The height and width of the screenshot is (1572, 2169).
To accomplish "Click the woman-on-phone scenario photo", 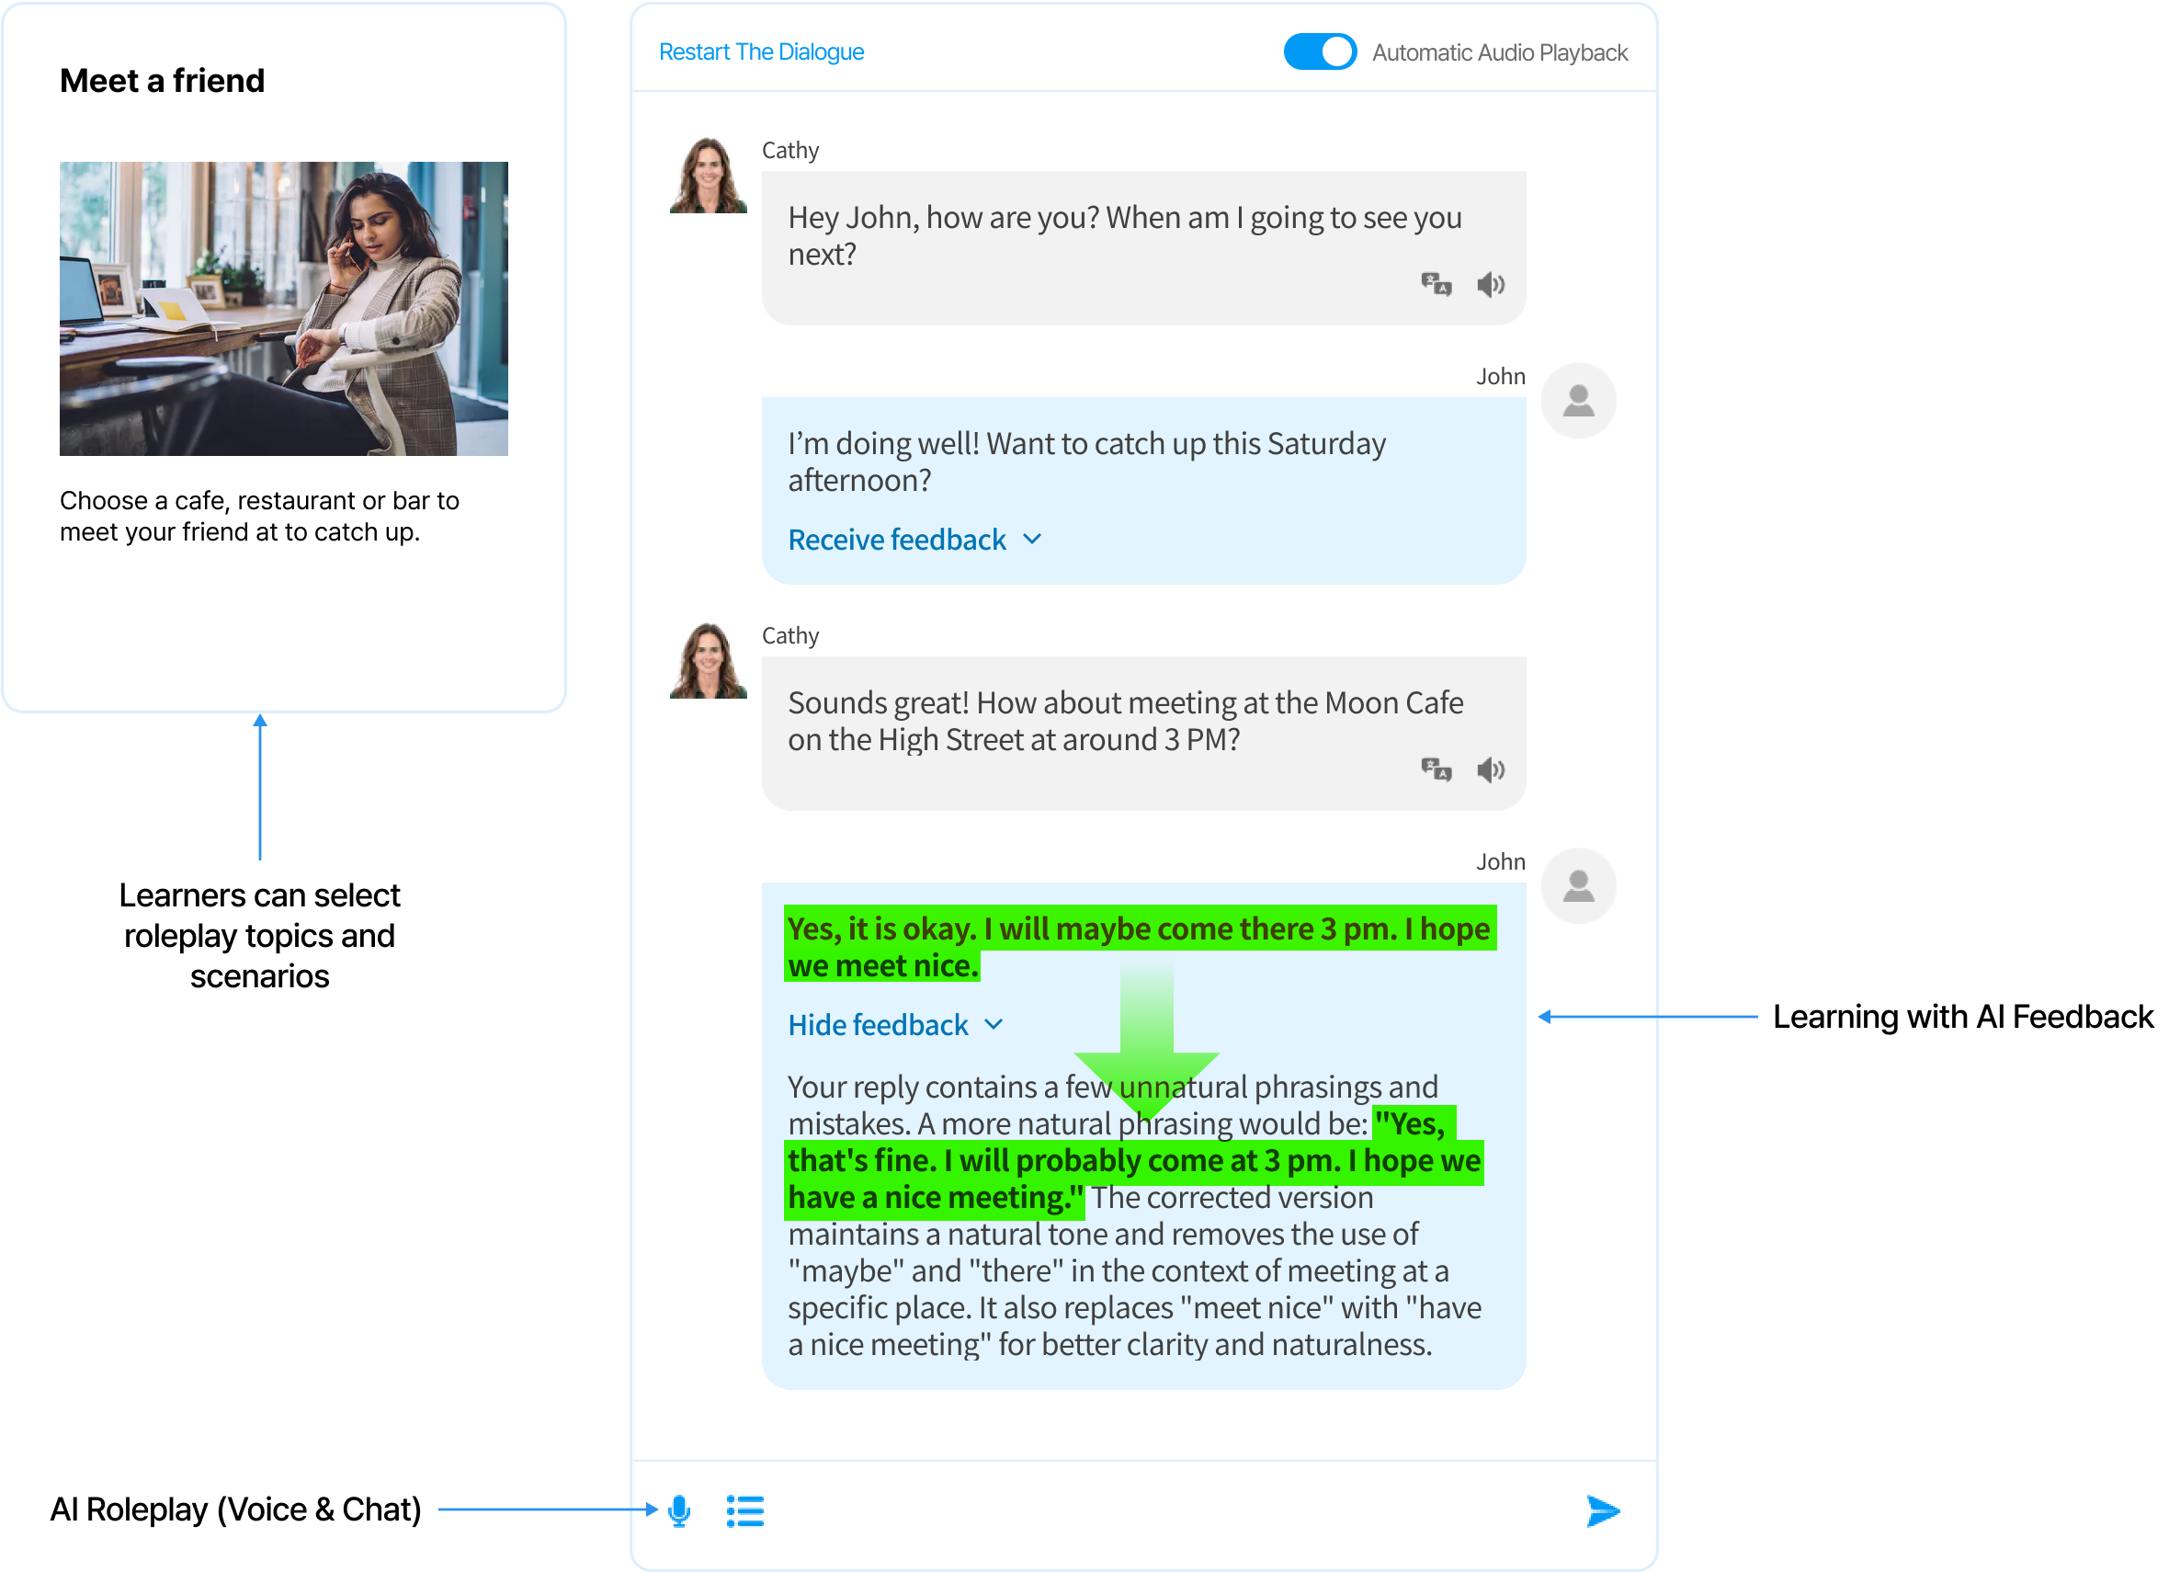I will (283, 308).
